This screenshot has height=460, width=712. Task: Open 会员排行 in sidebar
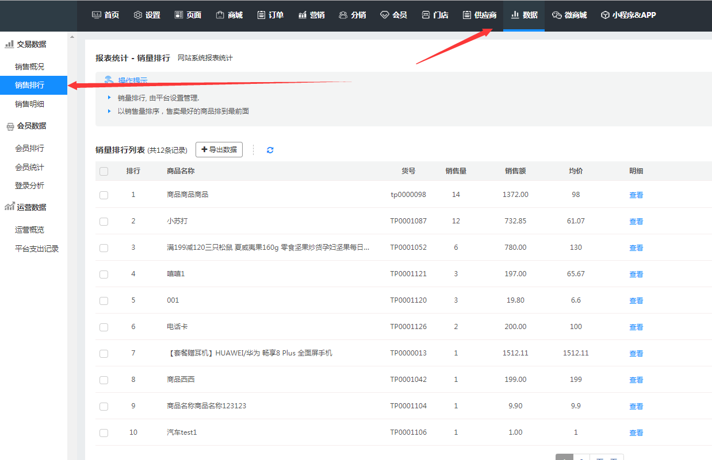30,148
